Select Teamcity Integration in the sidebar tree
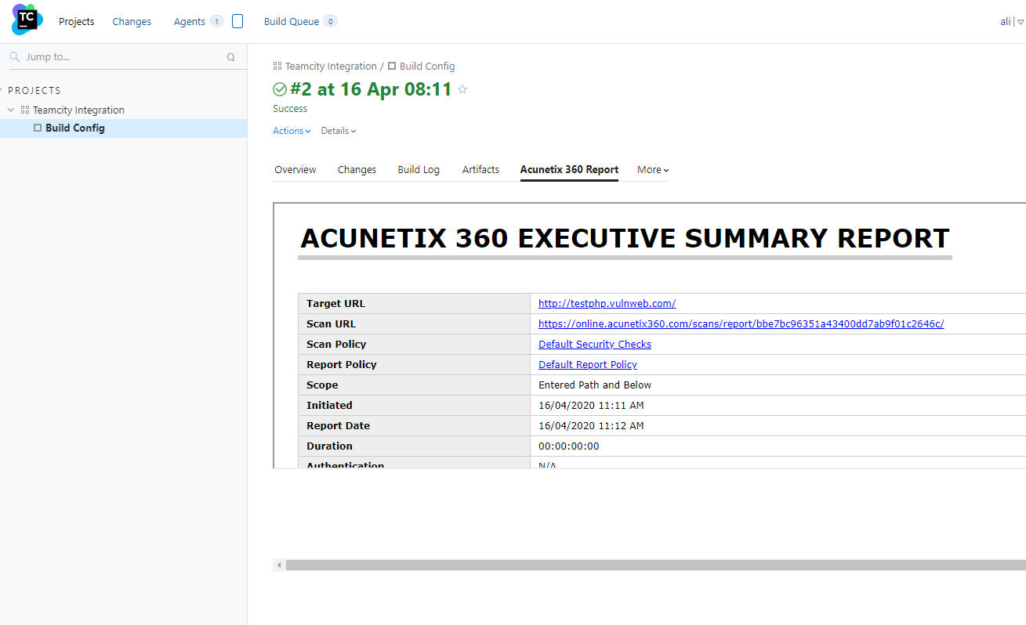Image resolution: width=1026 pixels, height=625 pixels. [x=78, y=110]
